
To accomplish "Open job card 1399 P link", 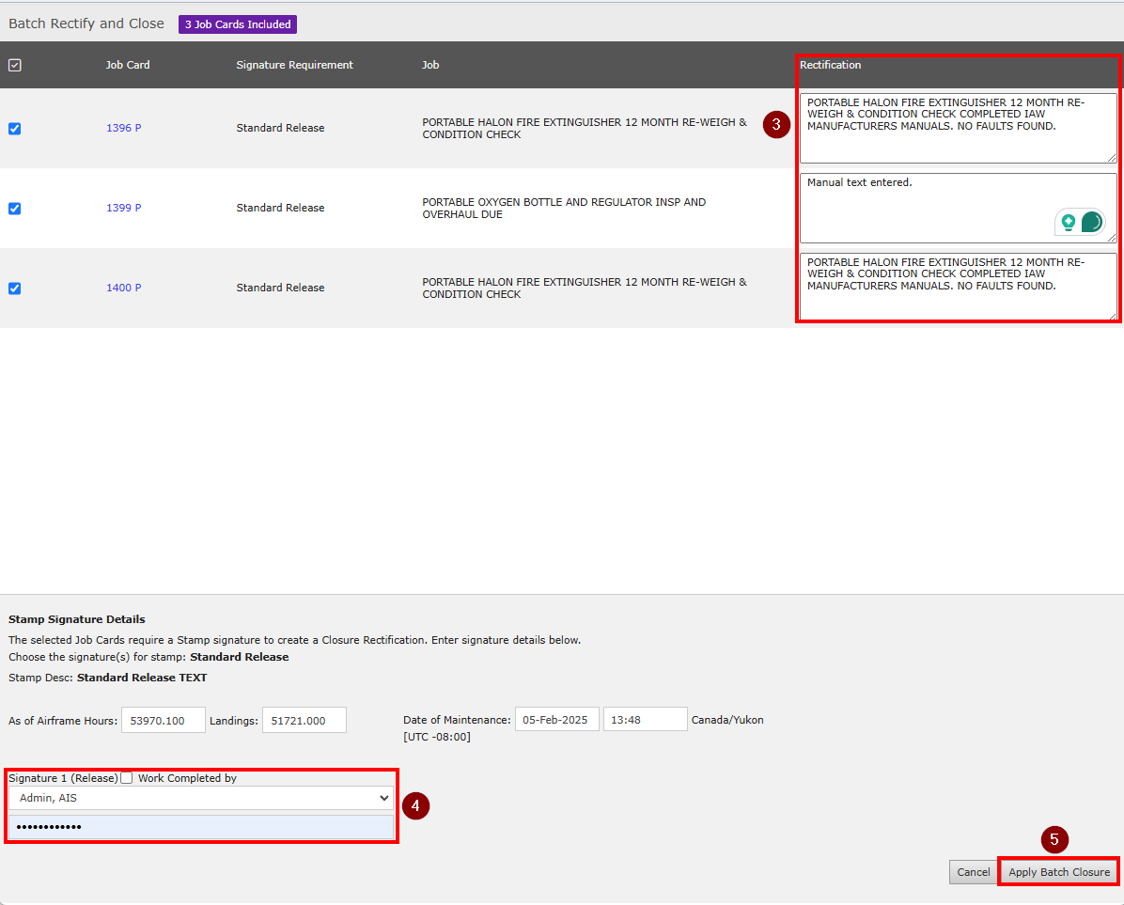I will [x=123, y=208].
